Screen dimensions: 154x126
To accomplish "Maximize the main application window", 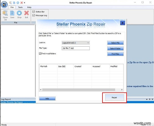I will coord(143,2).
